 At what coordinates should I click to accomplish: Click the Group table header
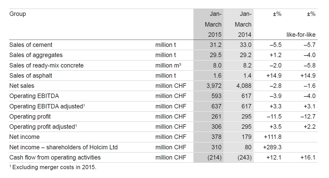pyautogui.click(x=18, y=14)
